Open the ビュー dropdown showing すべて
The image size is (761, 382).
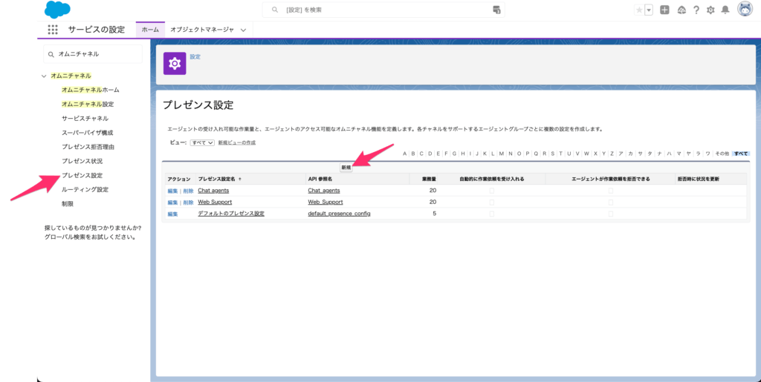(202, 143)
